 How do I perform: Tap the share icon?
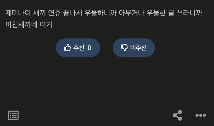point(178,115)
